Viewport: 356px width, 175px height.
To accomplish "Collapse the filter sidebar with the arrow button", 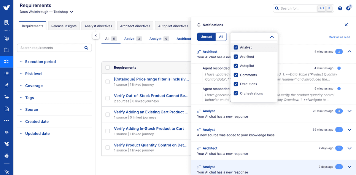I will click(96, 36).
